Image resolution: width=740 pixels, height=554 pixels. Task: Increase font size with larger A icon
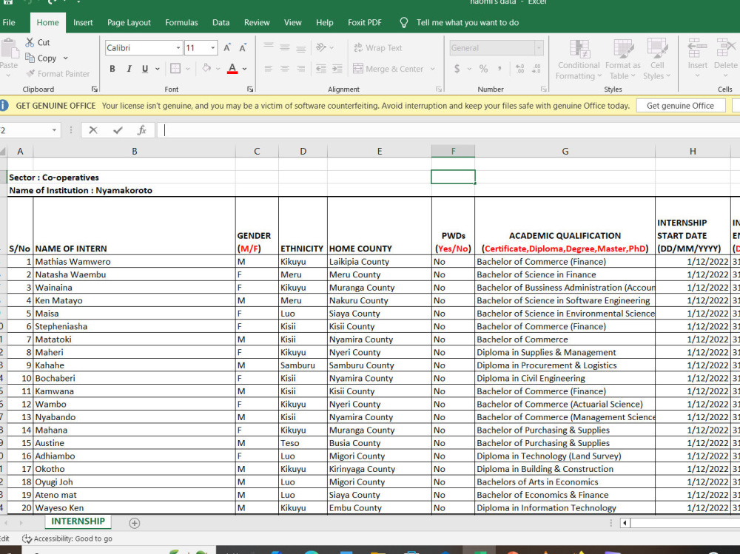[x=227, y=47]
